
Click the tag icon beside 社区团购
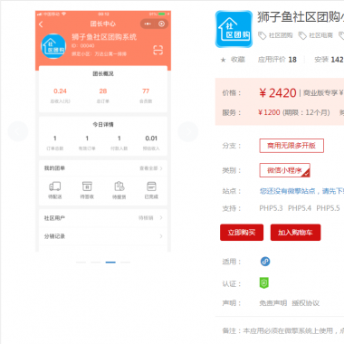(x=262, y=35)
